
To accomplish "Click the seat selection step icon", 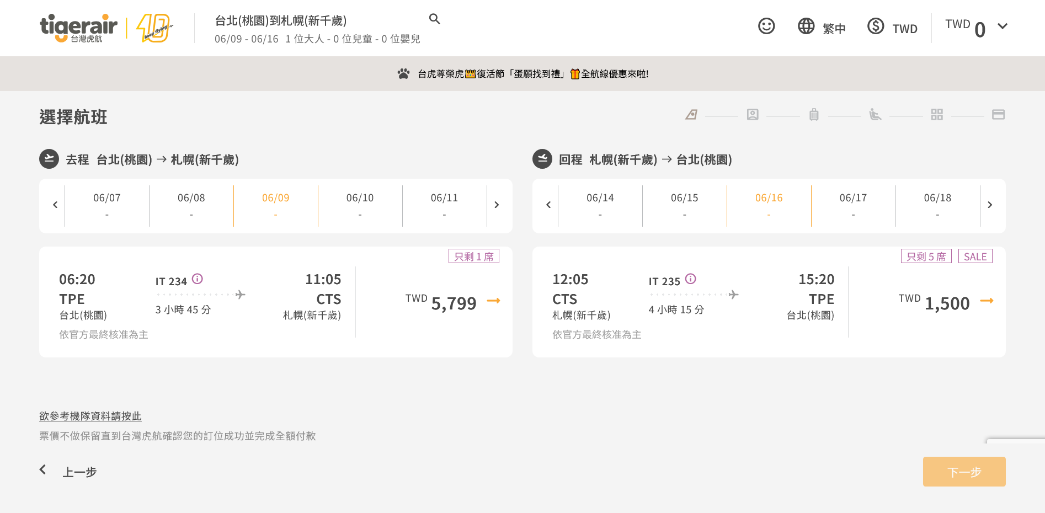I will coord(875,115).
